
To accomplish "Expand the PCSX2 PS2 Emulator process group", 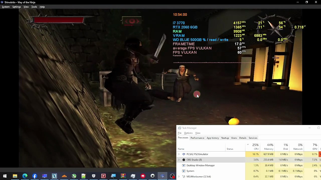I will 179,154.
